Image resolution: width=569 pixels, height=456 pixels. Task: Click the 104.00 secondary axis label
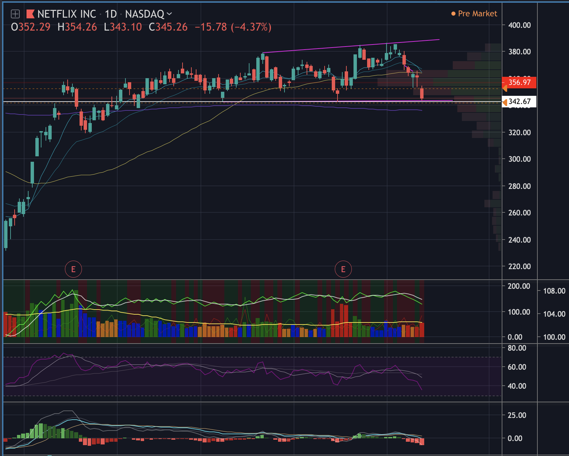(554, 314)
